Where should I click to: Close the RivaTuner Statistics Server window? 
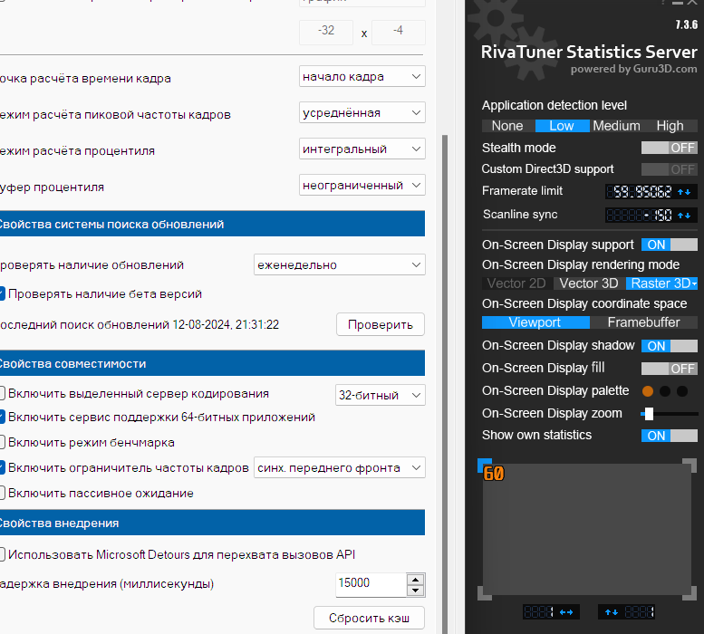(692, 3)
